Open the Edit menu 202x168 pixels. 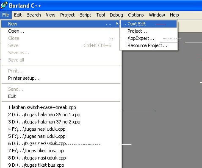pos(18,15)
